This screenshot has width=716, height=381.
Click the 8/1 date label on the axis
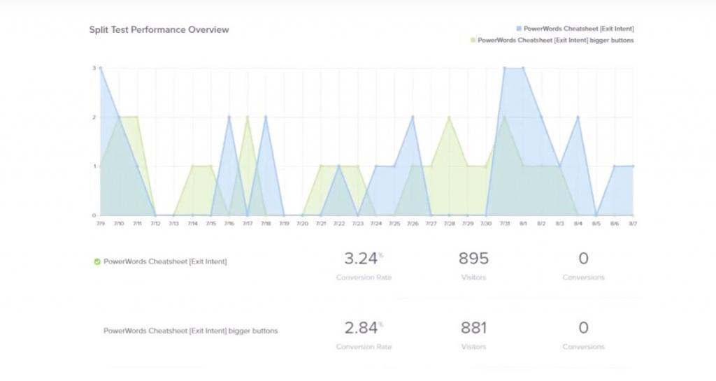[x=522, y=224]
